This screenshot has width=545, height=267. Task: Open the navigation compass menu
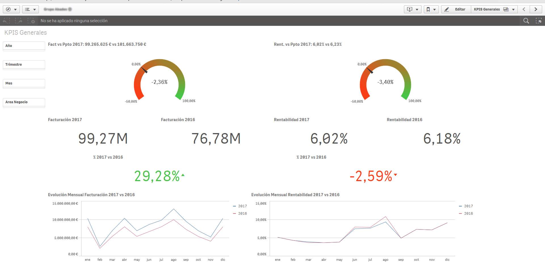pyautogui.click(x=11, y=9)
